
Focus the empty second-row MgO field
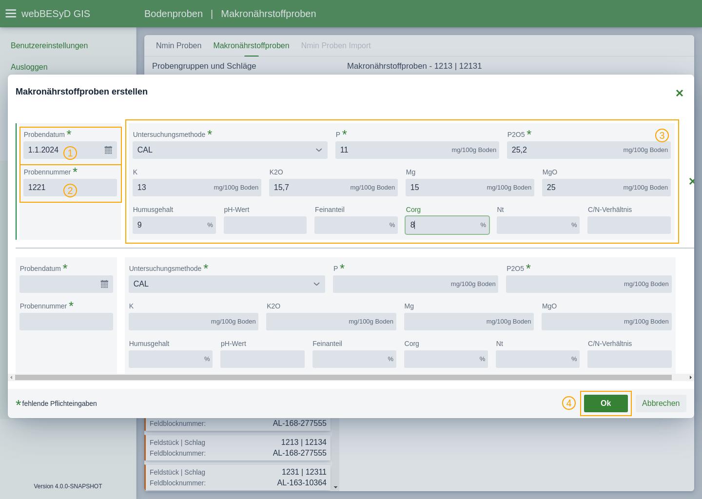pos(606,322)
